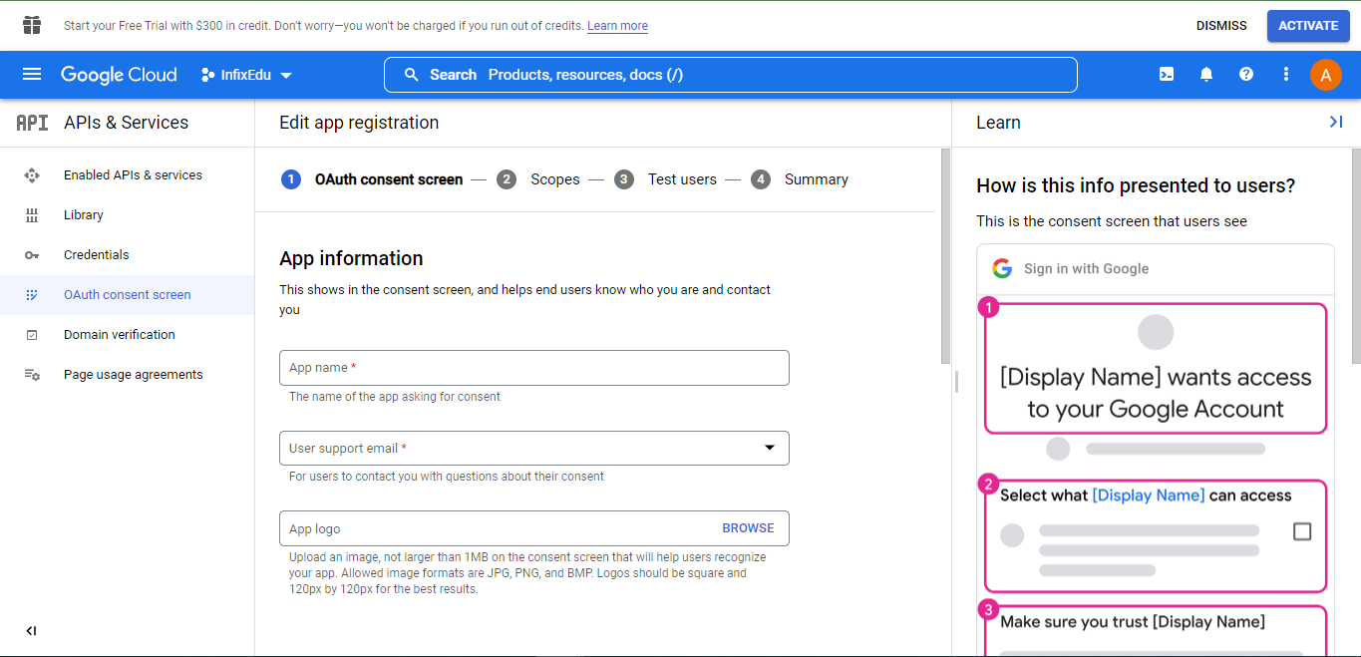1361x657 pixels.
Task: Click the Credentials key icon
Action: coord(32,255)
